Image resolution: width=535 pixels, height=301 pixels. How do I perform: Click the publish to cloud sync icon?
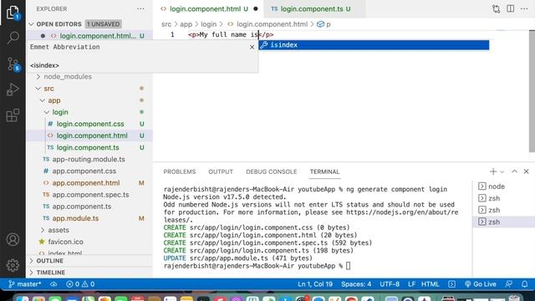point(53,284)
